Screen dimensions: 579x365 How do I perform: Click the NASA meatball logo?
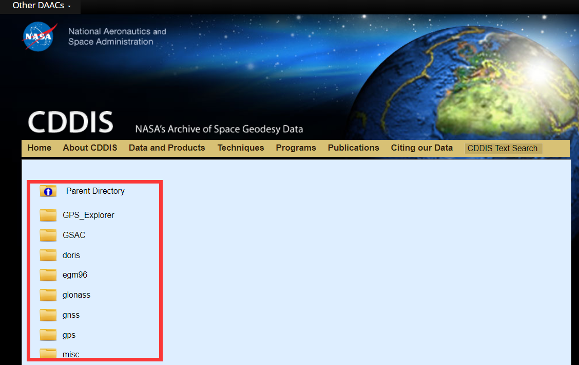point(40,36)
